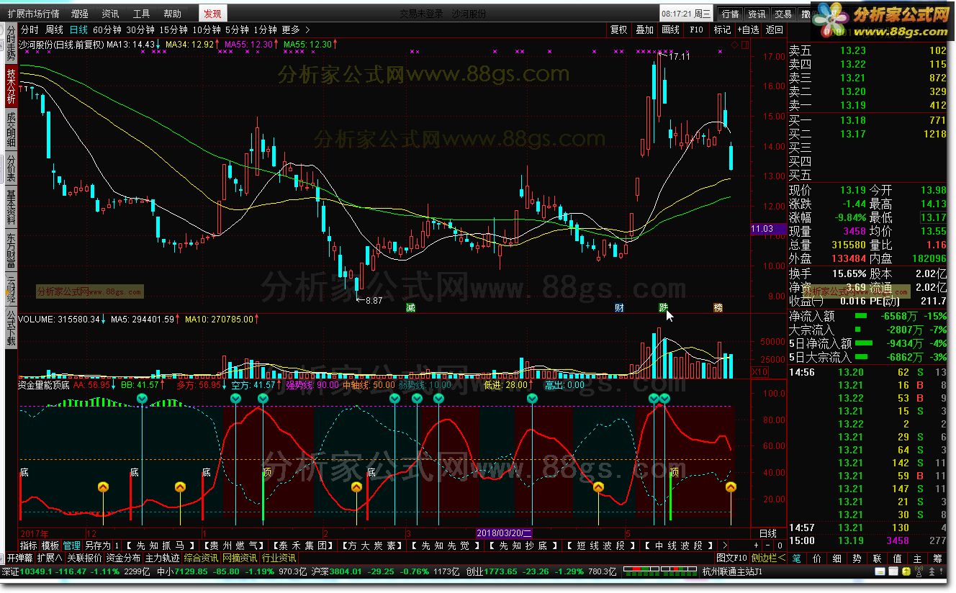Click the 主 tab in bottom-right panel
Image resolution: width=956 pixels, height=593 pixels.
pyautogui.click(x=917, y=558)
